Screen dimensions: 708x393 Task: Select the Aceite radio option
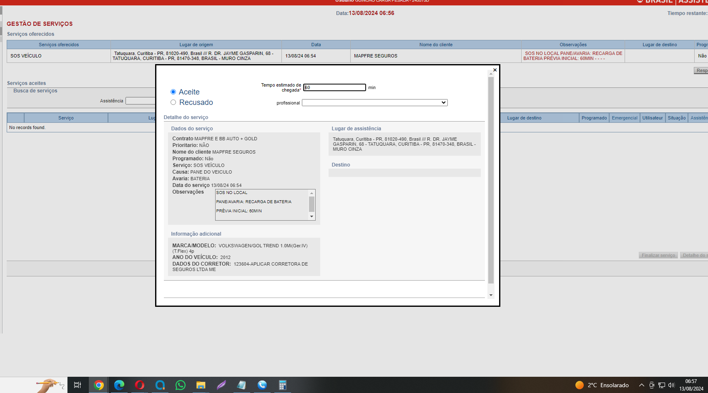point(173,92)
